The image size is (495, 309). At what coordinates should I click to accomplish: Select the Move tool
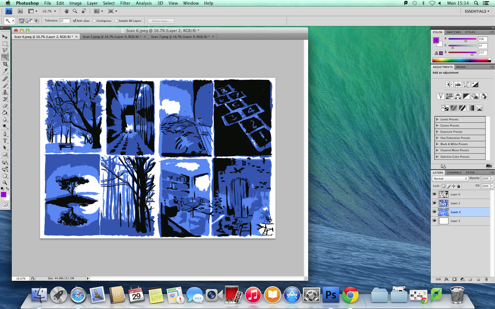(x=5, y=37)
